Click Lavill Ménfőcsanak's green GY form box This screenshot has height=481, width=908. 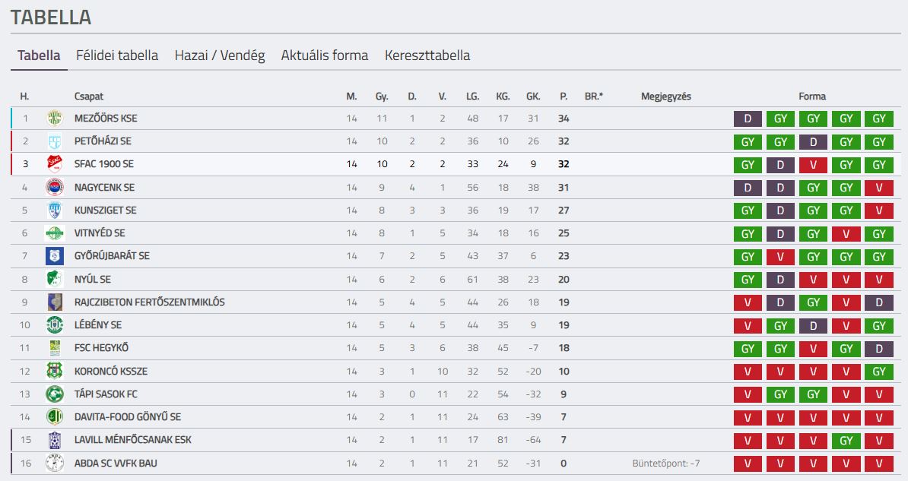coord(846,441)
